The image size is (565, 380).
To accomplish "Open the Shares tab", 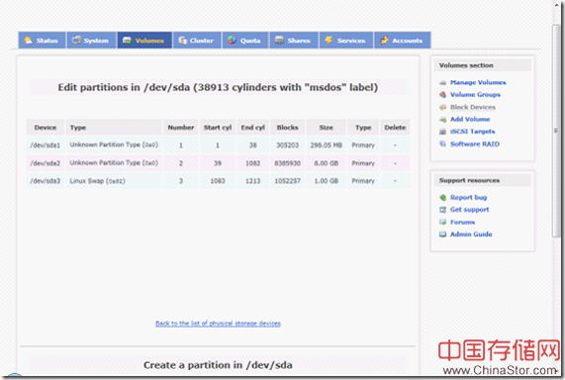I will [x=294, y=40].
